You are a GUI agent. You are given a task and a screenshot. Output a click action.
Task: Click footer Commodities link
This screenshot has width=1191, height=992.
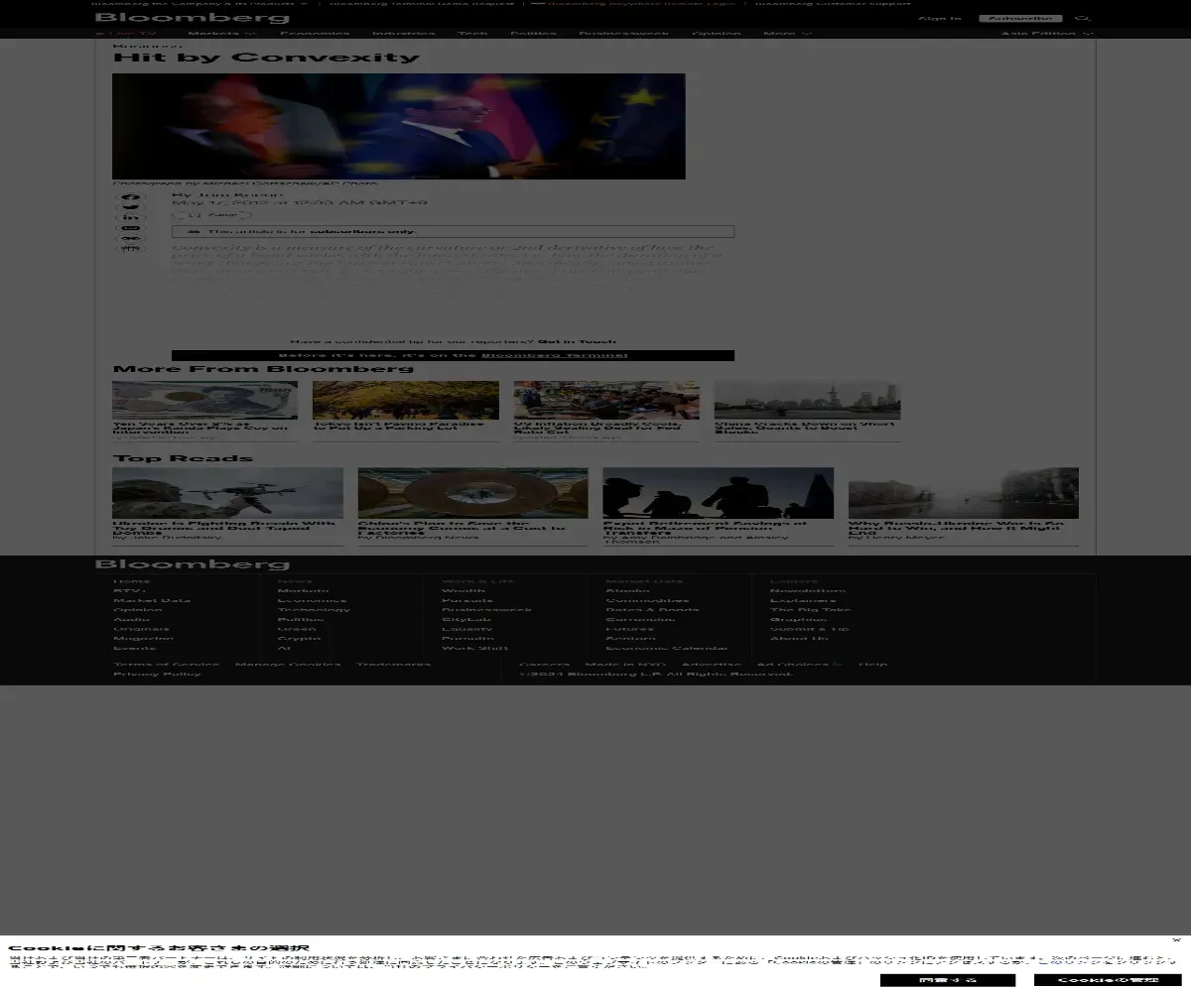[647, 600]
